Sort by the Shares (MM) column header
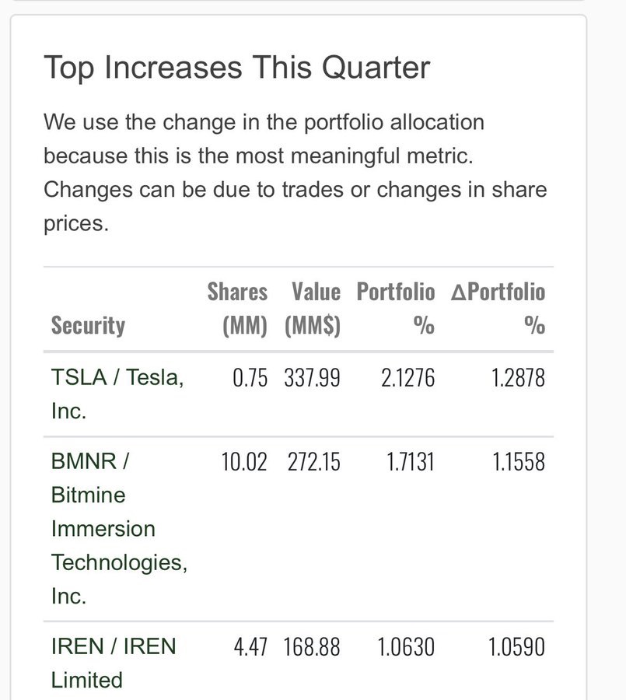The width and height of the screenshot is (626, 700). (237, 309)
